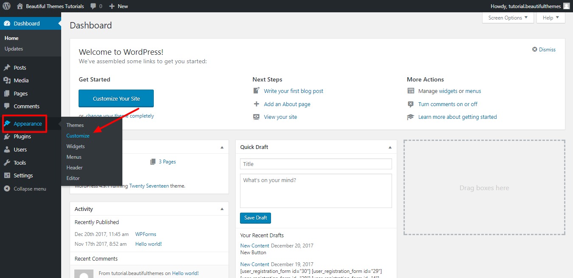Click the Posts pushpin icon

tap(7, 67)
